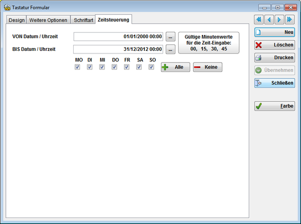
Task: Open date picker for BIS Datum
Action: [171, 49]
